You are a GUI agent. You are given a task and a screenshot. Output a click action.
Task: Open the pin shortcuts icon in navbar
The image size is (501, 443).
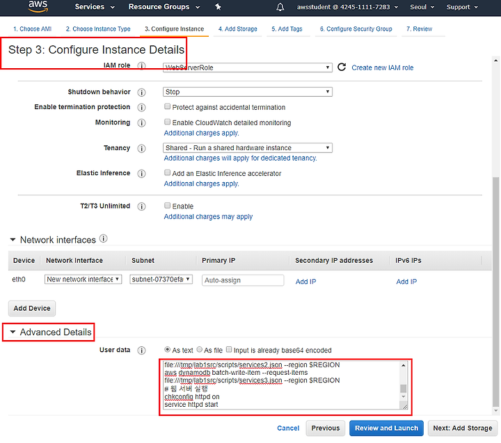(x=218, y=7)
